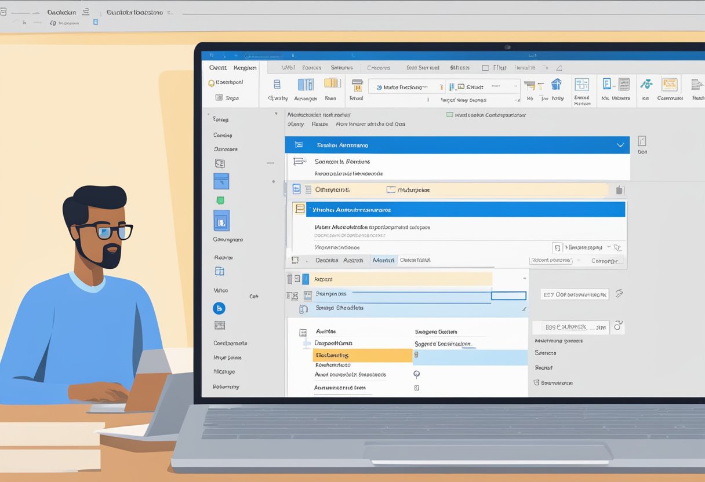Viewport: 705px width, 482px height.
Task: Click the archive drawer icon in the ribbon
Action: point(358,86)
